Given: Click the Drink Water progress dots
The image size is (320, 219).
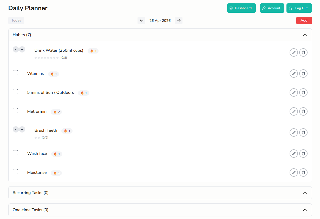Looking at the screenshot, I should tap(47, 58).
